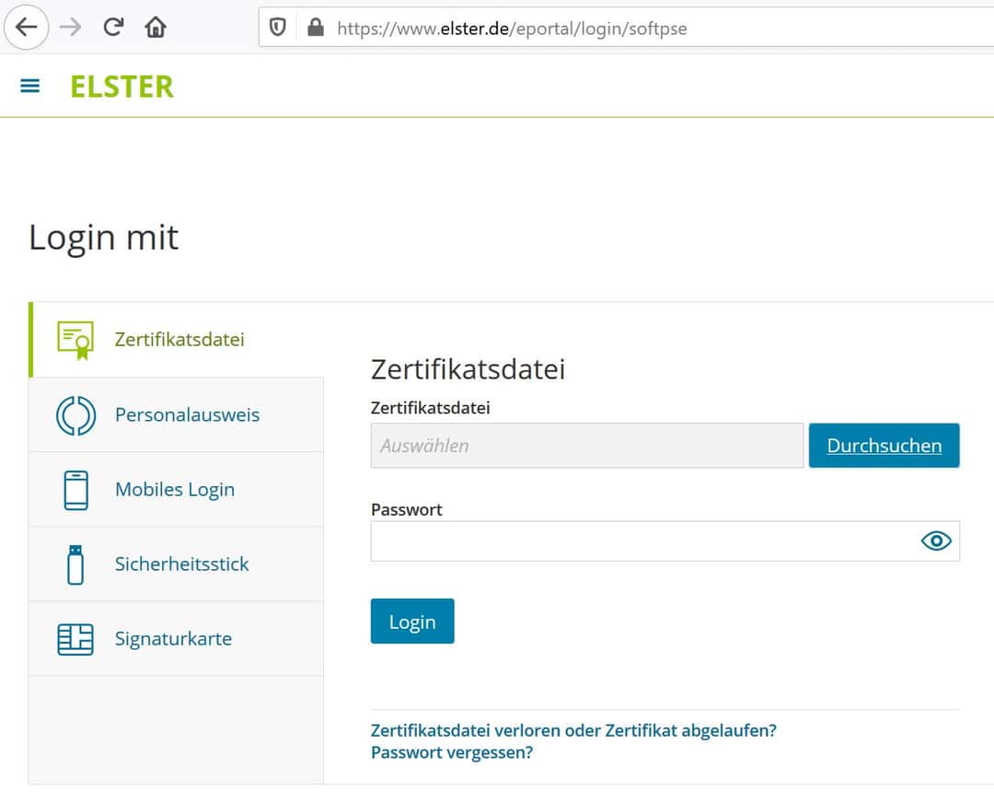
Task: View site security via the padlock icon
Action: click(x=315, y=28)
